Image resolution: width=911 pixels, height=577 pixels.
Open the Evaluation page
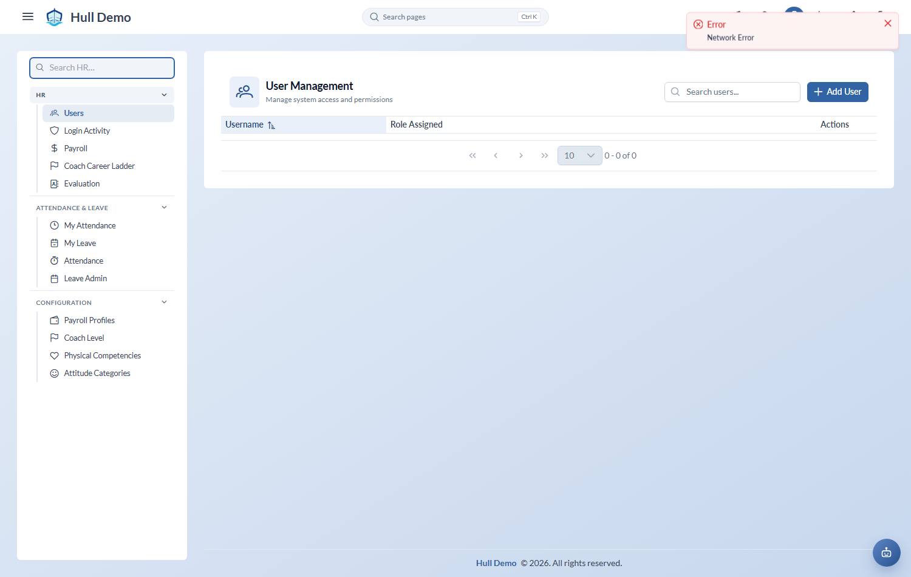pyautogui.click(x=108, y=183)
